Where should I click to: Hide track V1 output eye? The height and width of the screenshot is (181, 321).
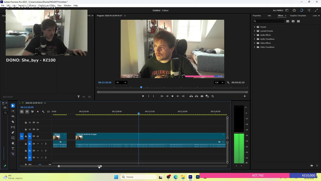coord(38,136)
